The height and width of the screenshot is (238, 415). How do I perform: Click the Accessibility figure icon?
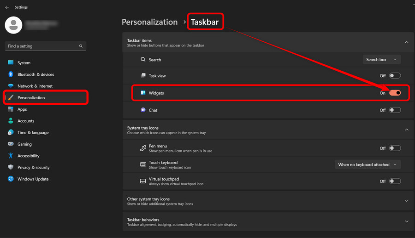coord(11,156)
